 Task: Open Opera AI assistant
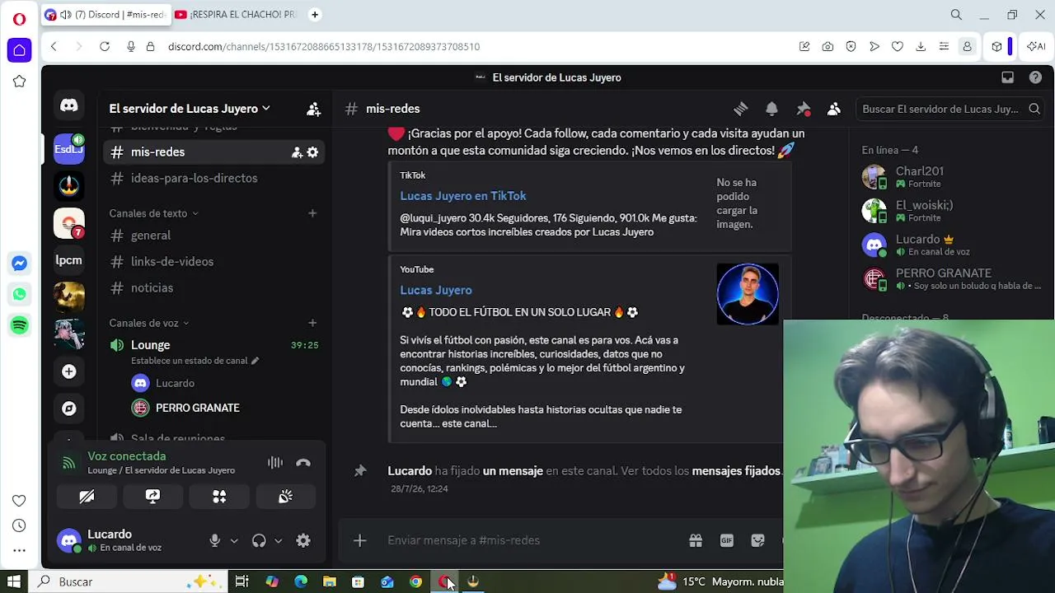tap(1036, 47)
